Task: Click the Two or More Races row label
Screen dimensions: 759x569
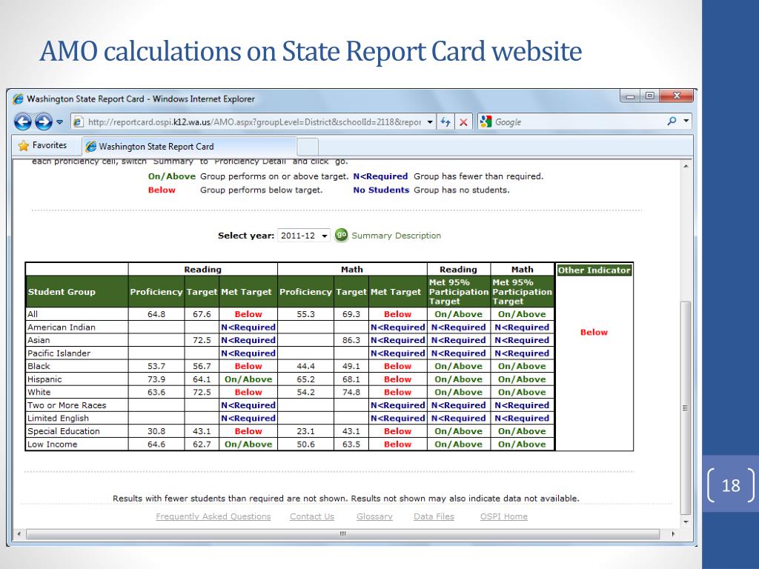Action: pyautogui.click(x=67, y=405)
